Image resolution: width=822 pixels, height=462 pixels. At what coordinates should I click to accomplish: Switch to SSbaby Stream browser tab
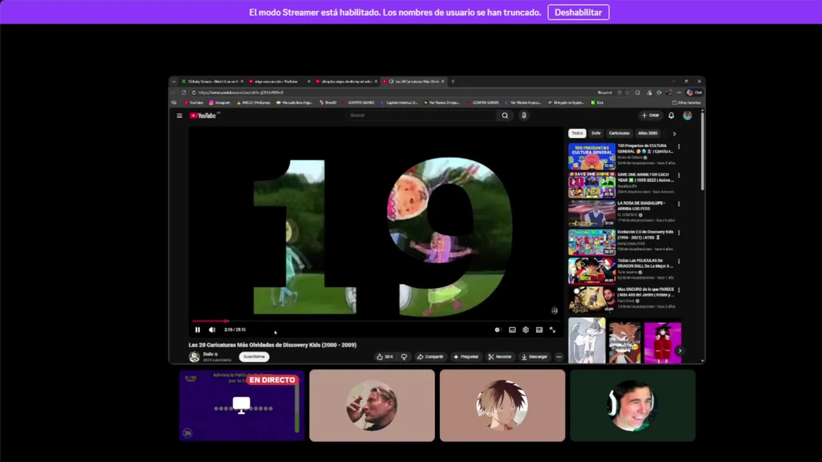(x=212, y=81)
